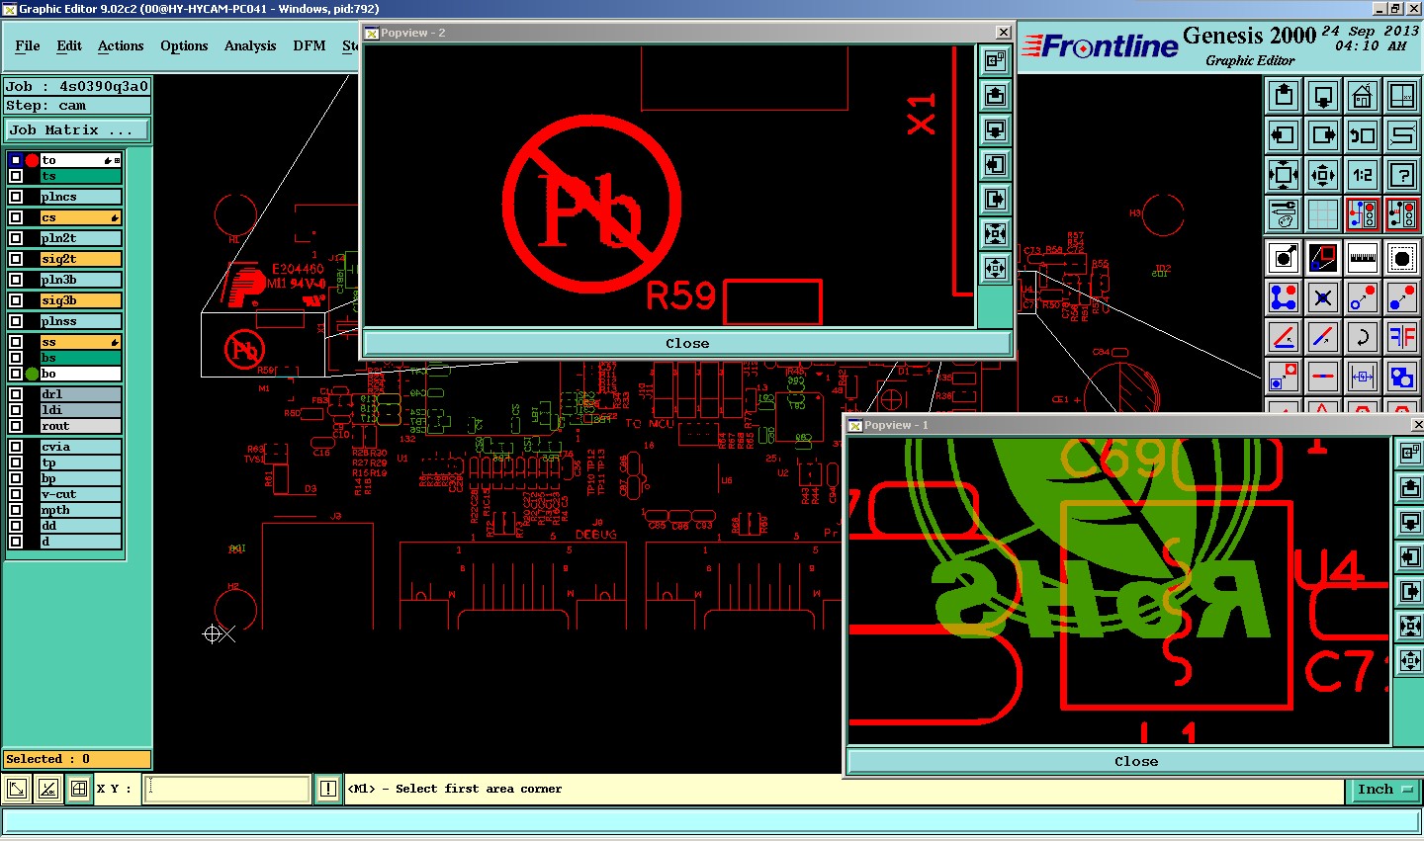
Task: Open the Actions menu
Action: (x=121, y=45)
